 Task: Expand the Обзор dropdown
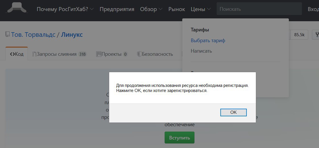point(151,9)
